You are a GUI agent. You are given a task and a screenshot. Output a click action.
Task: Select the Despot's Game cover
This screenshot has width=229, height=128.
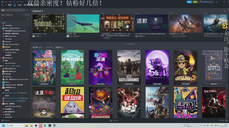point(185,102)
